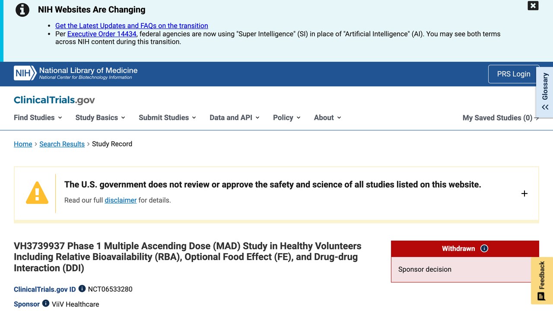Open the Find Studies dropdown menu
The image size is (553, 311).
(38, 117)
